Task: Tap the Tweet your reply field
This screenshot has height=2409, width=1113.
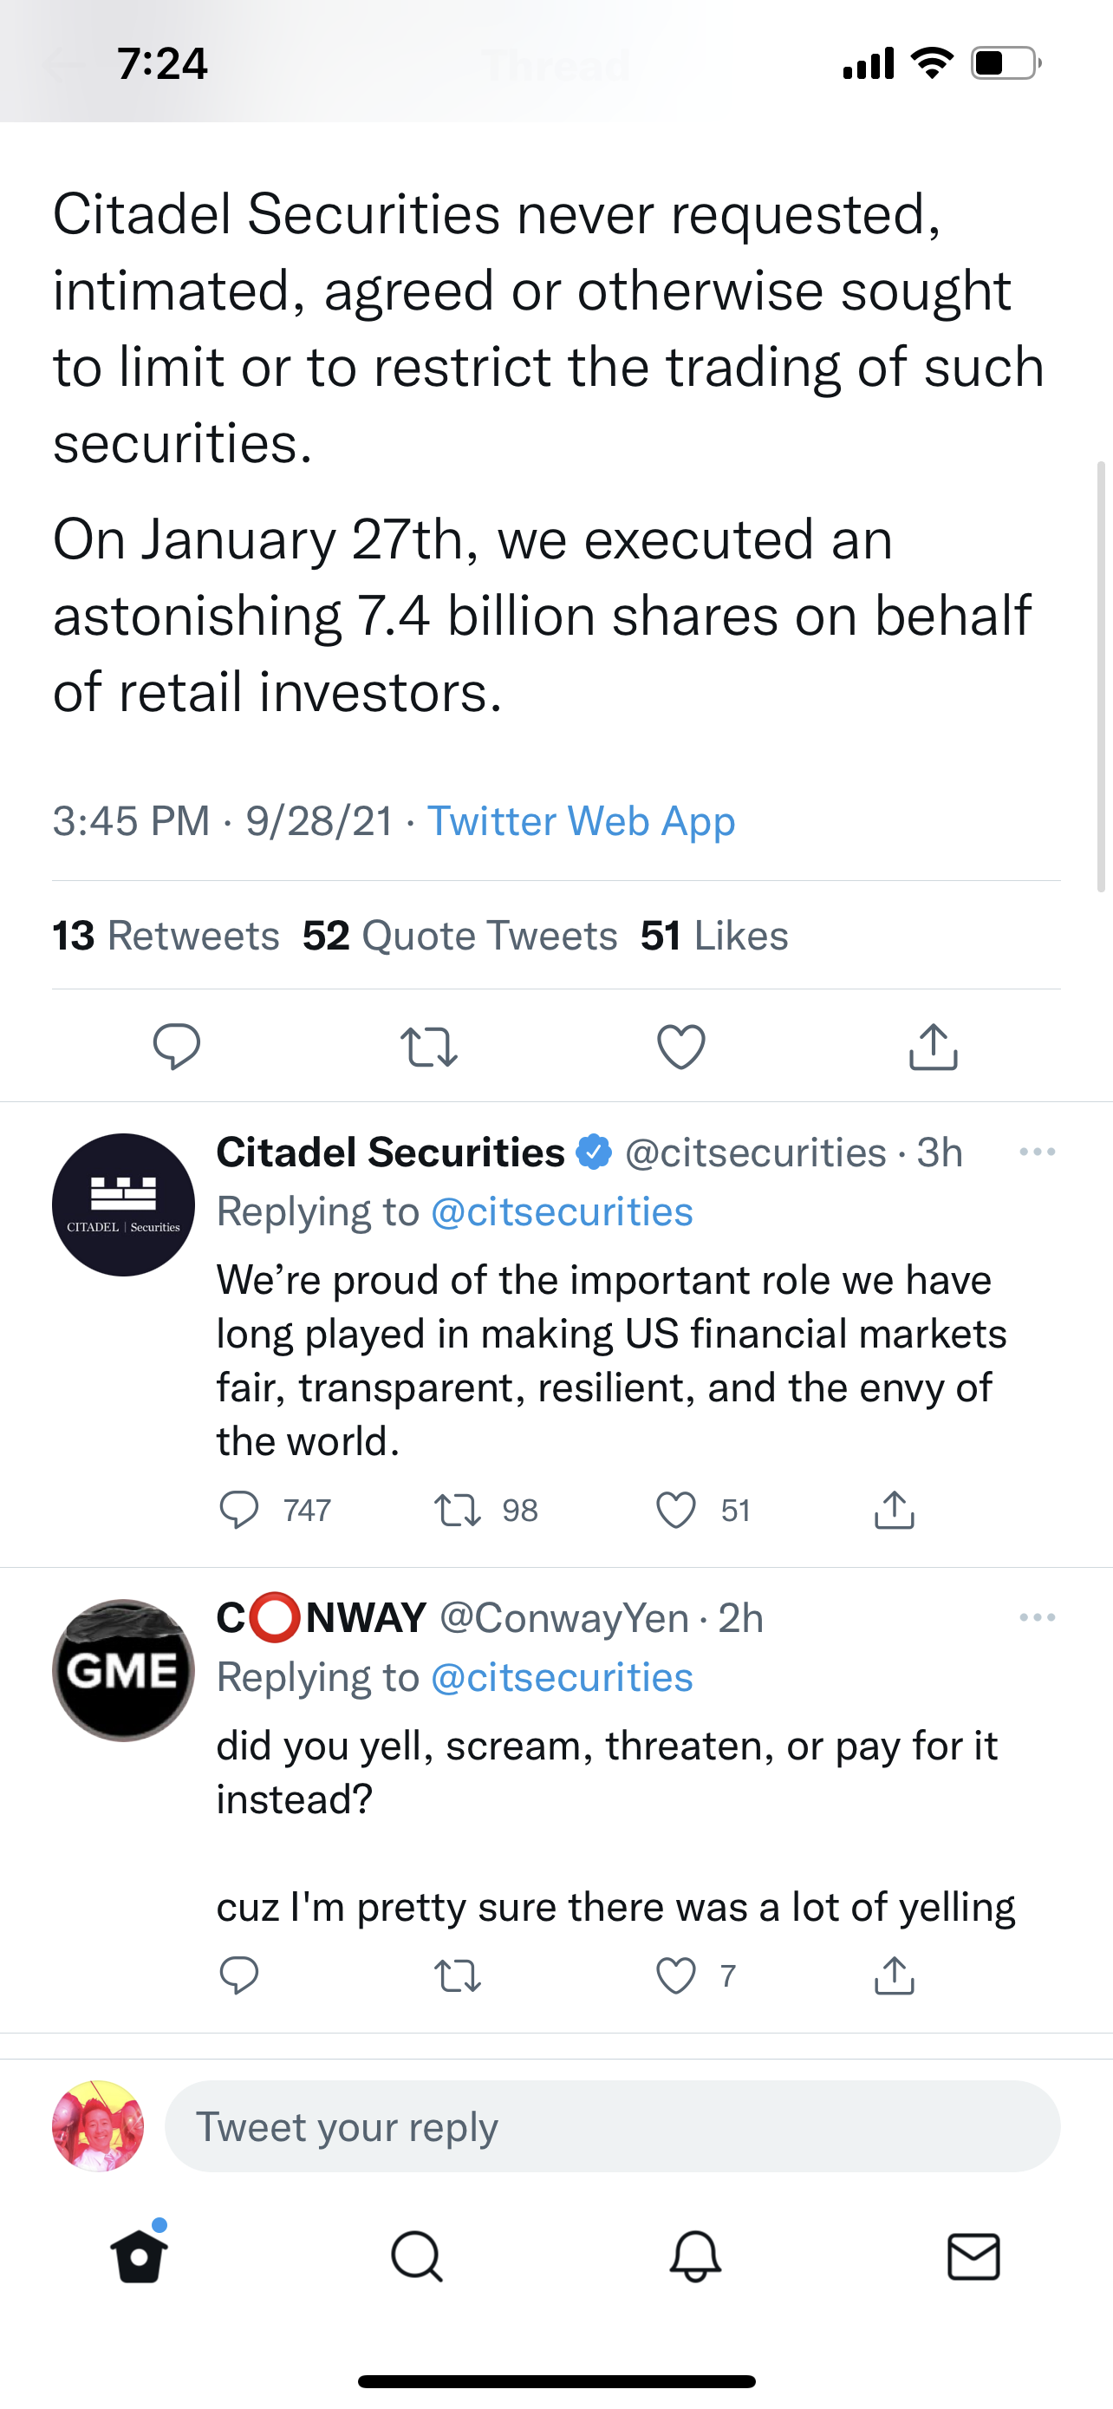Action: point(612,2126)
